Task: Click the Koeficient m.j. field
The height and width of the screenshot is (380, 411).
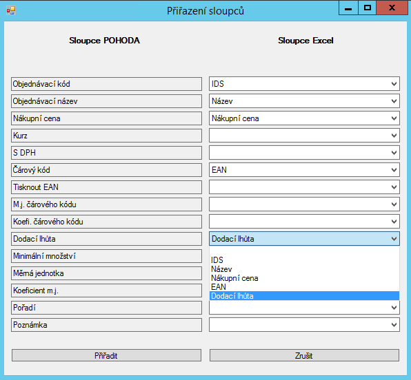Action: [x=106, y=291]
